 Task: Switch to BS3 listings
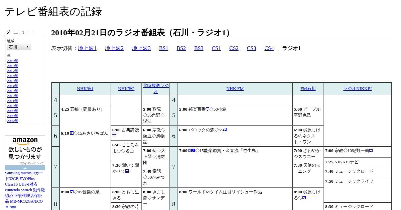(199, 48)
